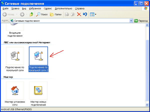Toggle the Folders (Папки) pane button
Image resolution: width=150 pixels, height=112 pixels.
tap(55, 14)
